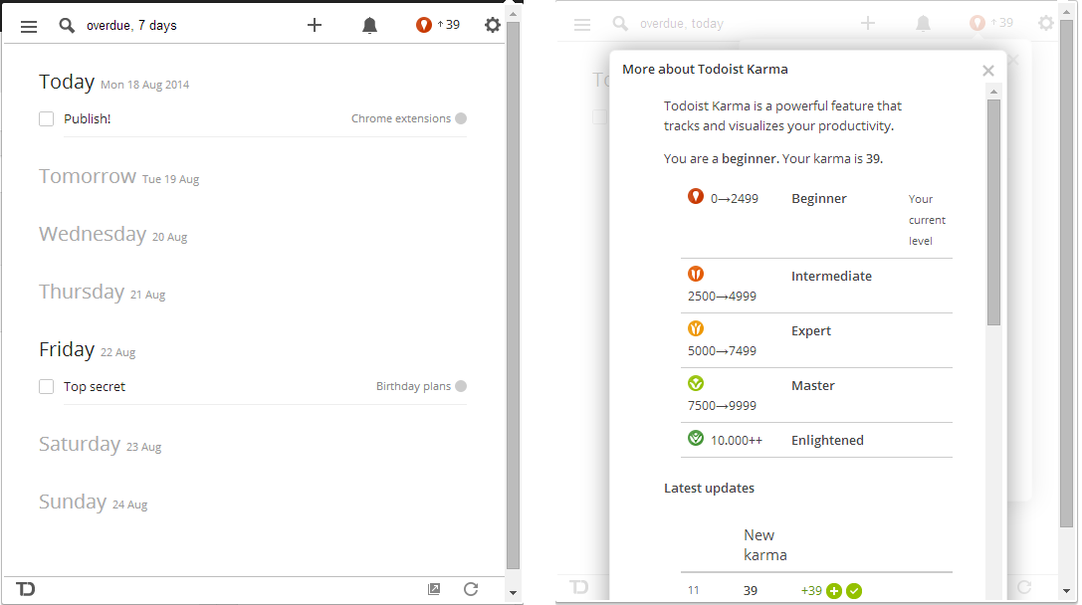Screen dimensions: 1082x605
Task: Click the Intermediate karma level icon
Action: pos(696,274)
